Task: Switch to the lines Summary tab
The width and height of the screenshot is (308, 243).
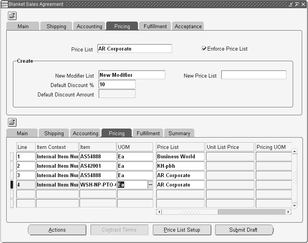Action: pyautogui.click(x=179, y=133)
